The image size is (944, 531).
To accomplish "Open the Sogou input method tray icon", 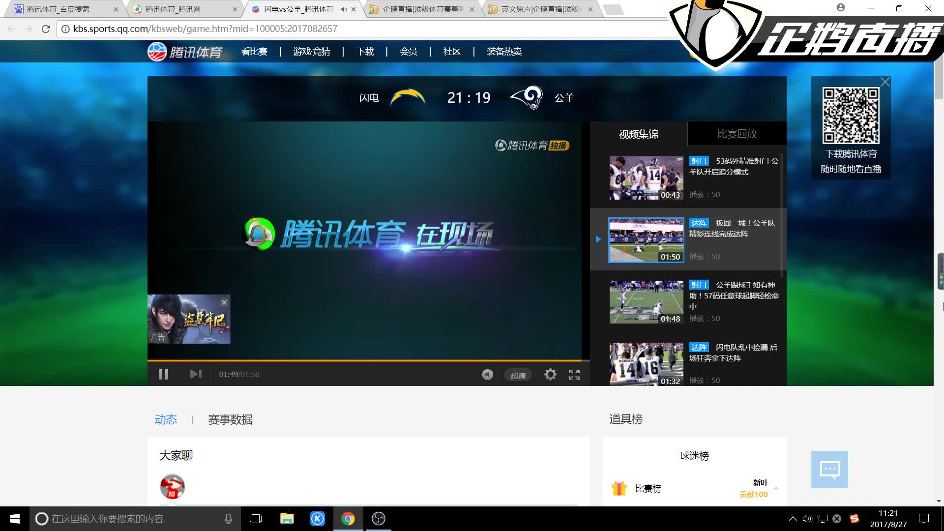I will coord(855,519).
